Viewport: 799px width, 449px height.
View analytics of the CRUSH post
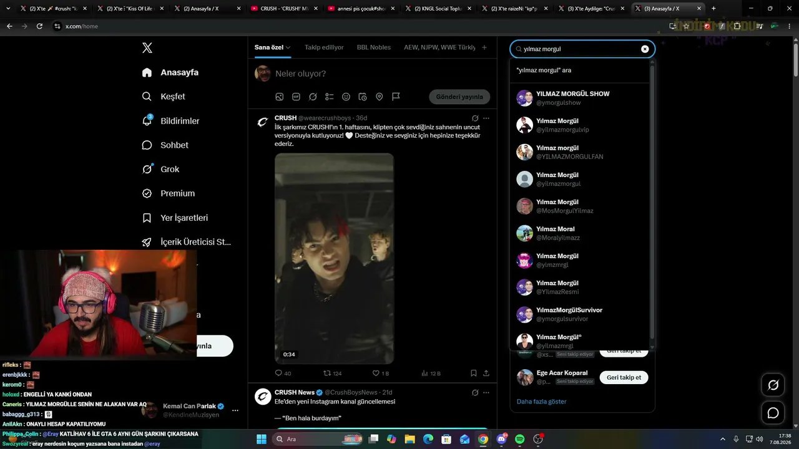pos(431,373)
